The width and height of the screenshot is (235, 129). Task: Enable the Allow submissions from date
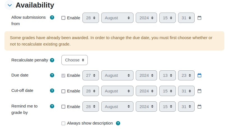coord(63,18)
